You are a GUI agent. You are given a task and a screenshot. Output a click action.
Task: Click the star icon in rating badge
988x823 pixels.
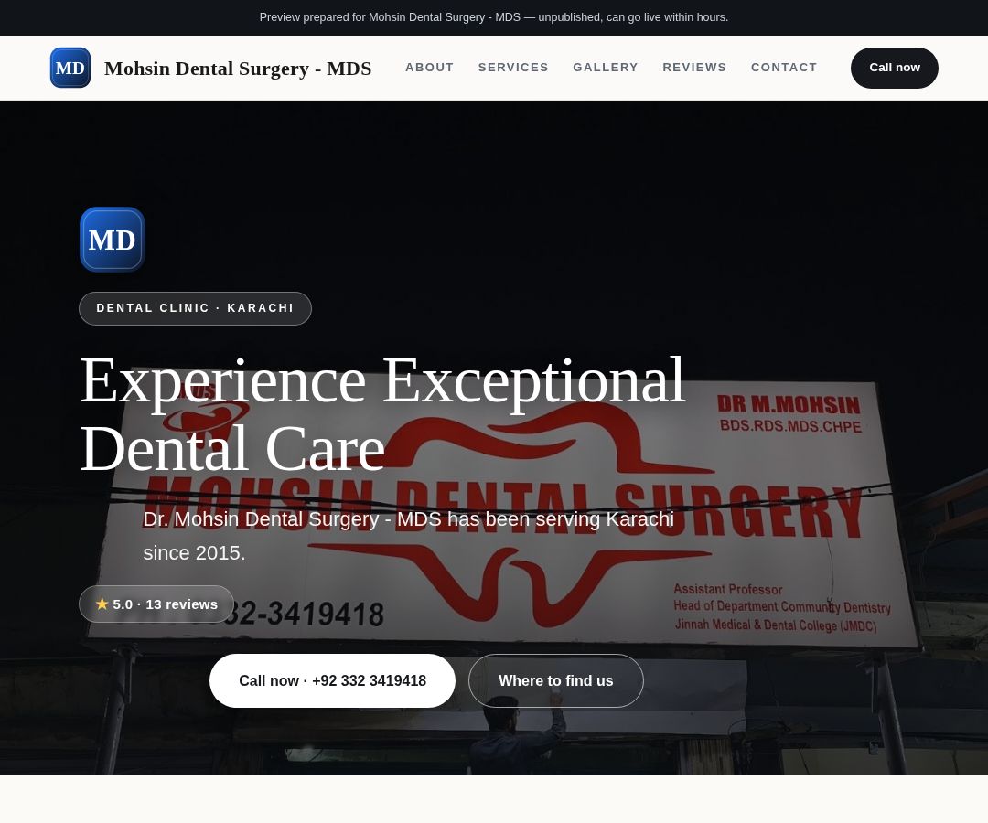[102, 604]
